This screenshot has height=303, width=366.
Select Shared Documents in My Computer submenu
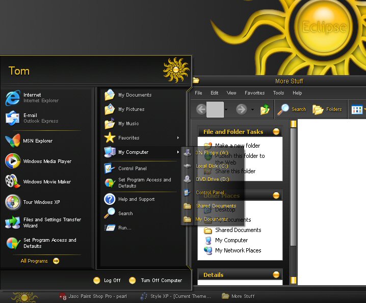coord(213,206)
